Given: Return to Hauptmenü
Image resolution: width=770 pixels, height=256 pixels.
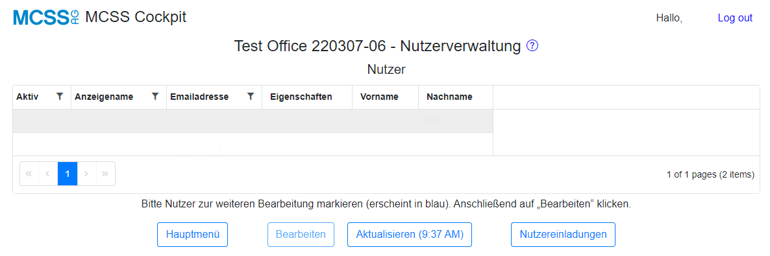Looking at the screenshot, I should coord(192,235).
